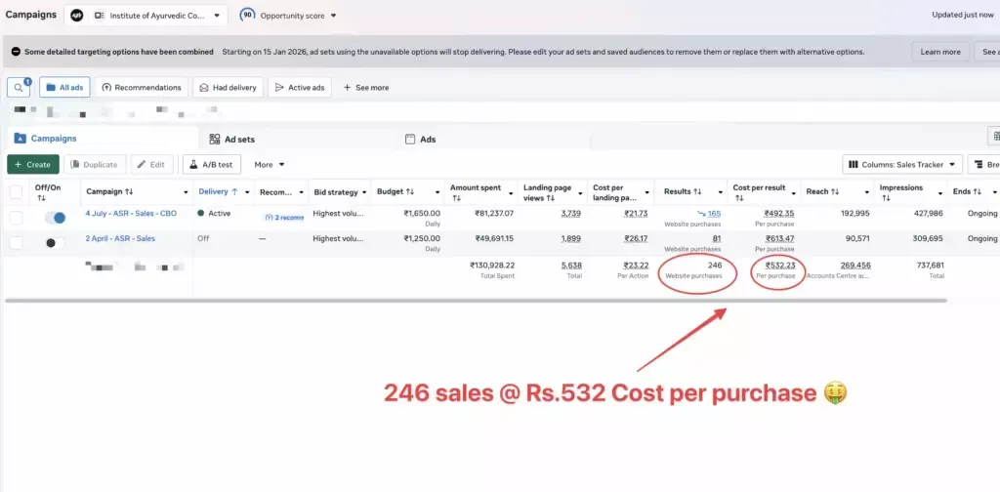Open the Landing page views column menu arrow

[578, 192]
